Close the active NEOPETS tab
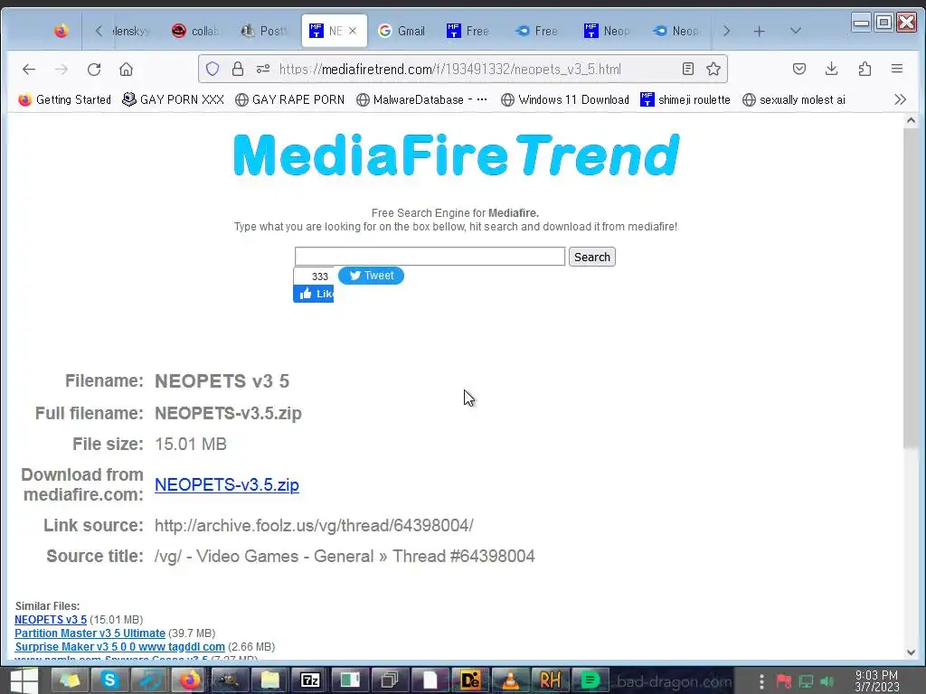The image size is (926, 694). click(353, 31)
